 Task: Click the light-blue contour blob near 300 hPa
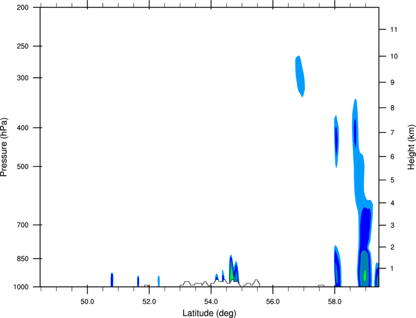point(300,76)
